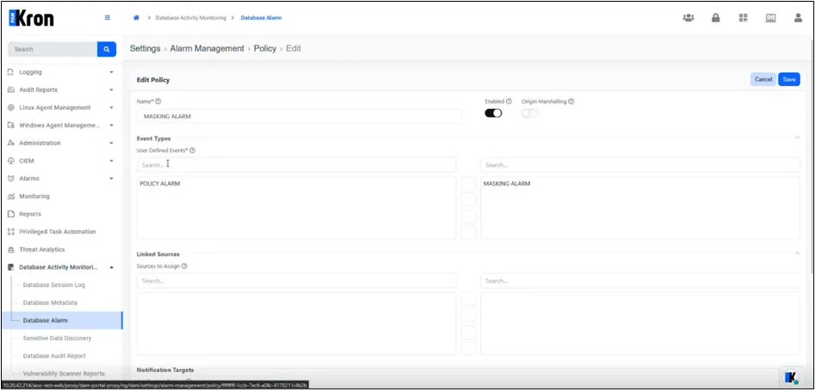The image size is (815, 390).
Task: Click the Privileged Task Automation icon
Action: (x=11, y=232)
